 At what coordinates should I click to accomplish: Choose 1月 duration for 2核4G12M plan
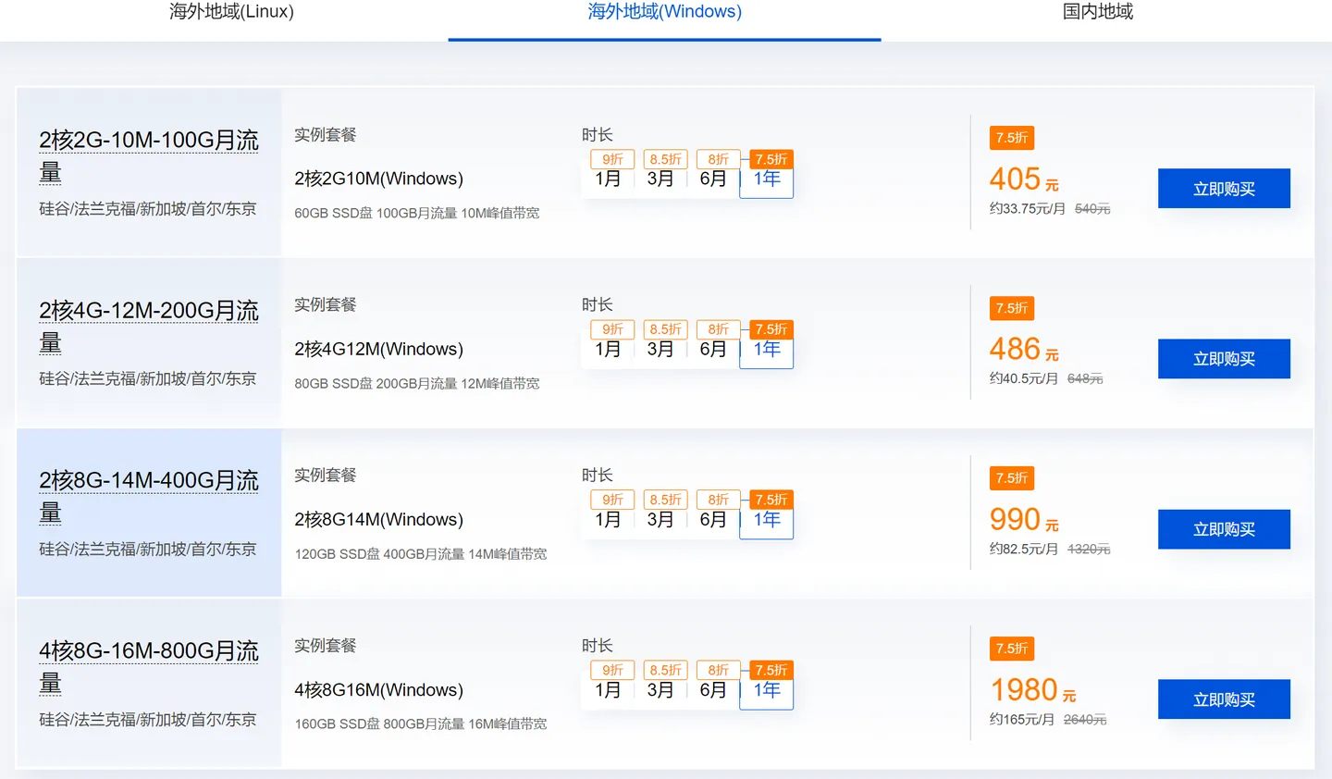click(x=608, y=349)
